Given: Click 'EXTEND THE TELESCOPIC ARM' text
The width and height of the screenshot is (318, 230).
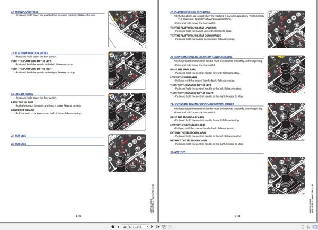Looking at the screenshot, I should 188,132.
